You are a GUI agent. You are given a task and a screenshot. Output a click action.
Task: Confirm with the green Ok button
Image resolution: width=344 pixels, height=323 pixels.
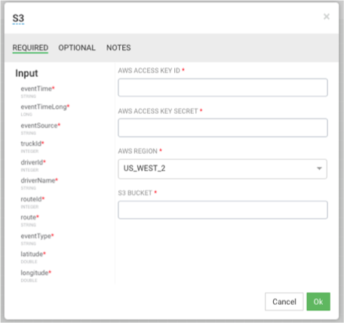pyautogui.click(x=318, y=301)
